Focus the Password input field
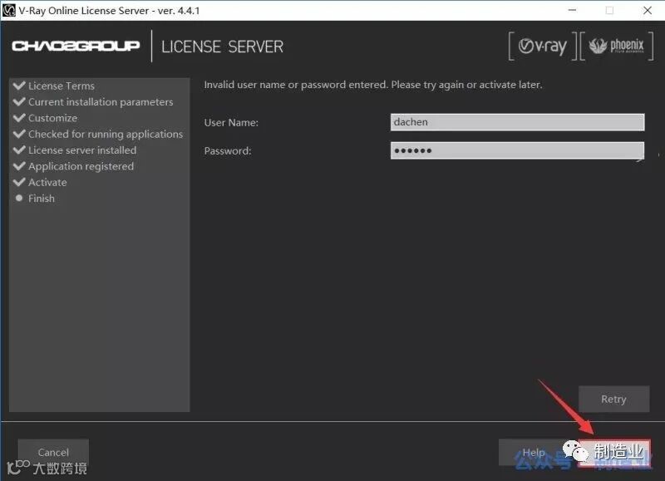The height and width of the screenshot is (481, 665). pyautogui.click(x=517, y=150)
